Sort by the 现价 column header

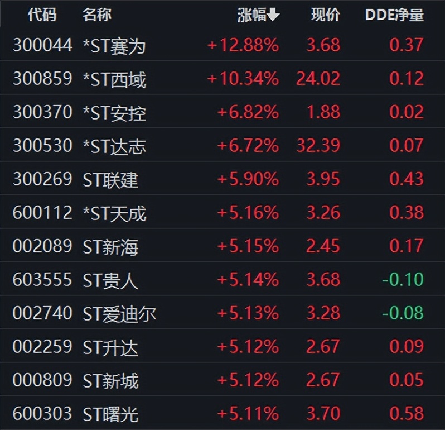click(x=325, y=15)
